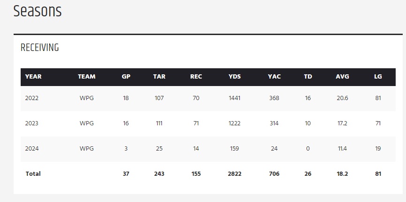Click the 2022 season year cell

[x=32, y=98]
